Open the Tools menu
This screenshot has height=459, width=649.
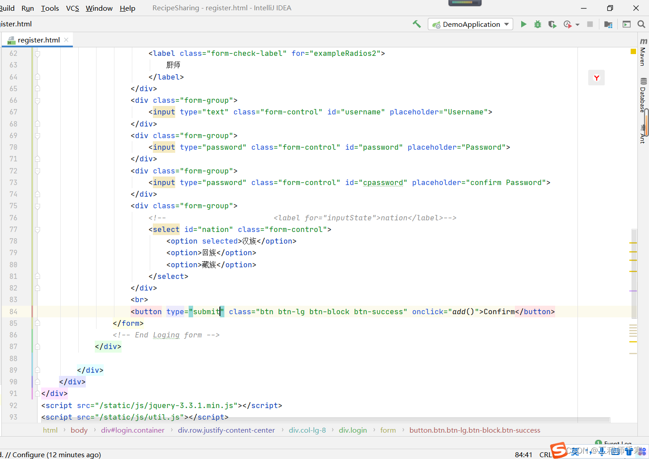click(x=50, y=8)
